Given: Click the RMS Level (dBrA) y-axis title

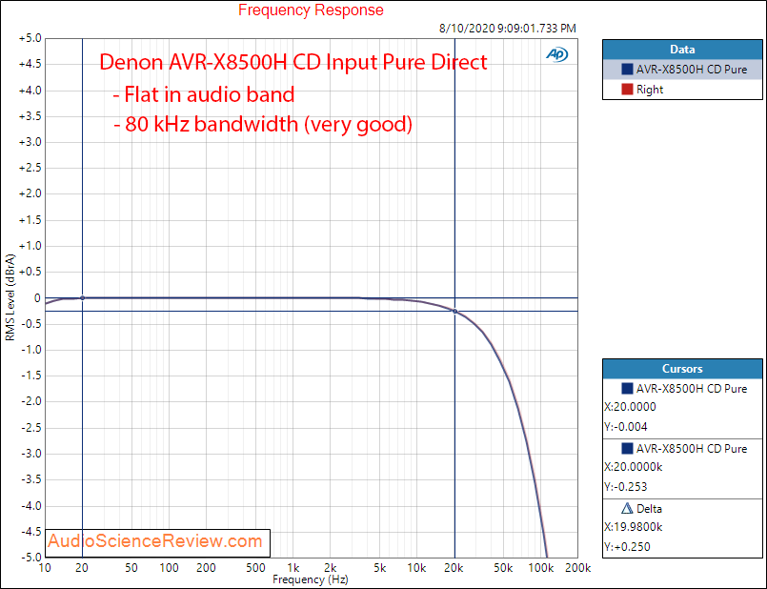Looking at the screenshot, I should click(10, 297).
